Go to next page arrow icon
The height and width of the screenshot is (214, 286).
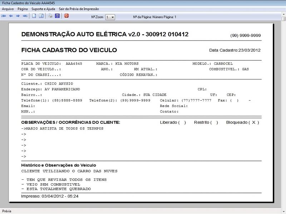point(18,16)
